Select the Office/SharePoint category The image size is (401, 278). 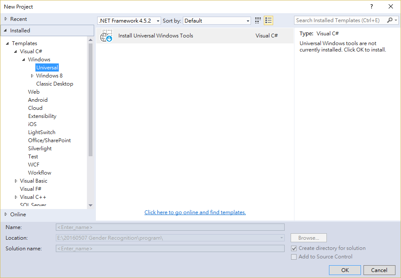tap(49, 140)
